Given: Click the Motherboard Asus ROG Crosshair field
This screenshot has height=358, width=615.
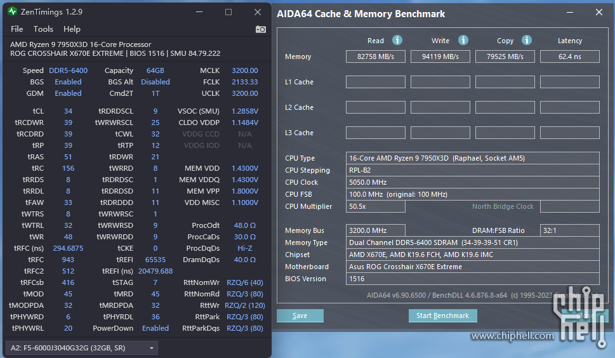Looking at the screenshot, I should (473, 267).
